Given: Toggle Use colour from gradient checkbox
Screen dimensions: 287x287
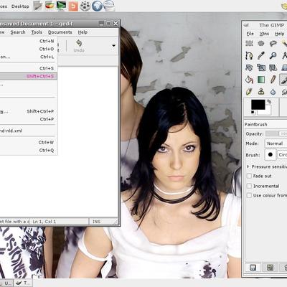Looking at the screenshot, I should tap(249, 195).
